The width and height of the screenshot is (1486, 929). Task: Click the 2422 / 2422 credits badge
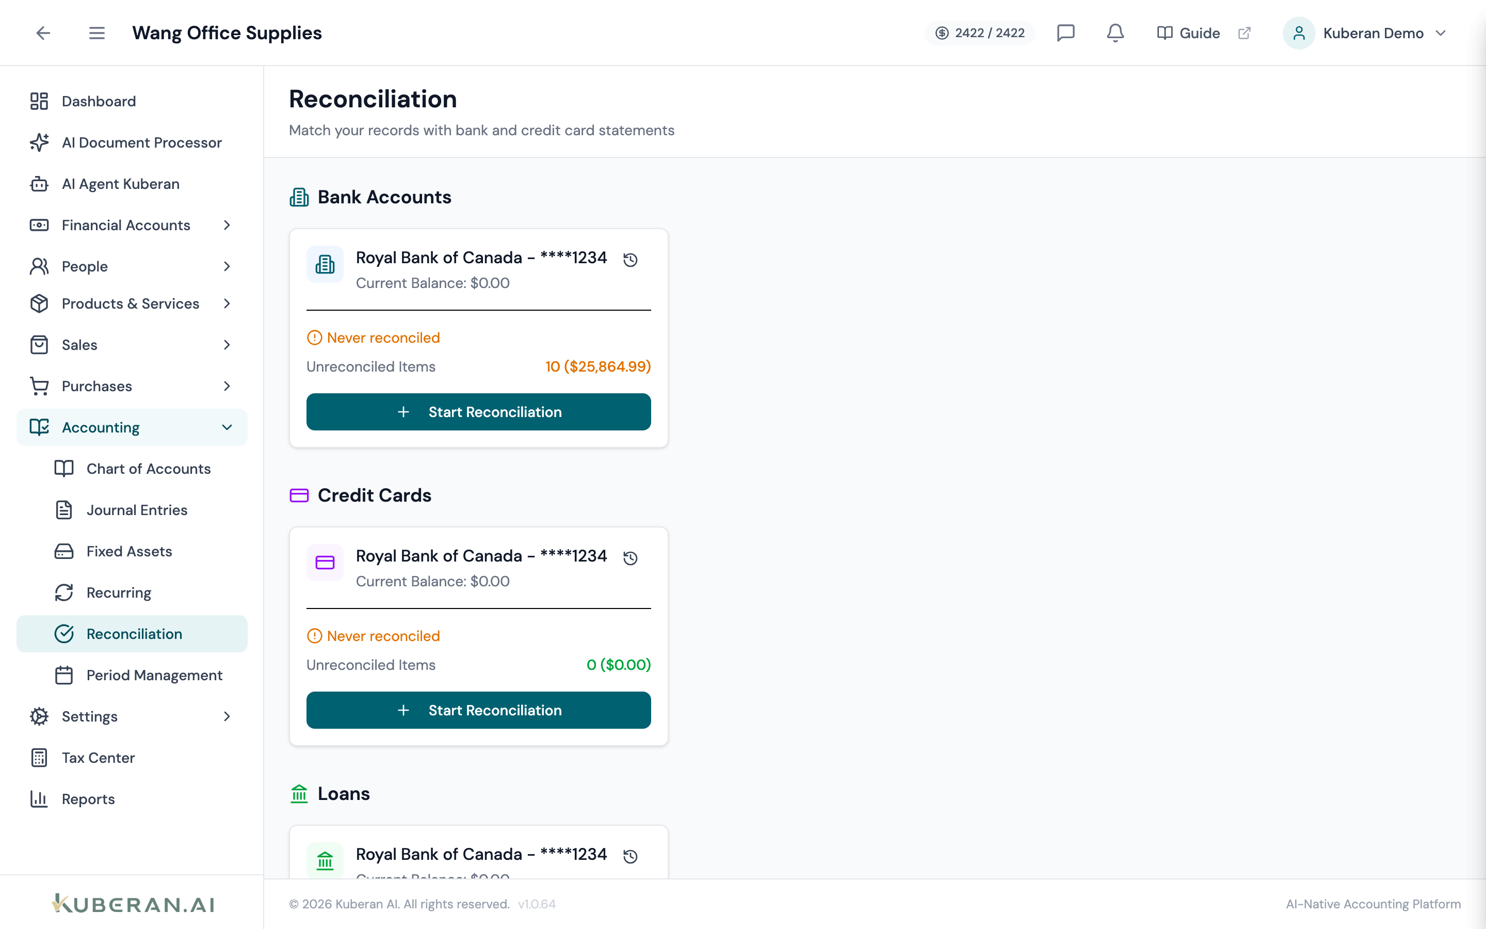point(979,33)
